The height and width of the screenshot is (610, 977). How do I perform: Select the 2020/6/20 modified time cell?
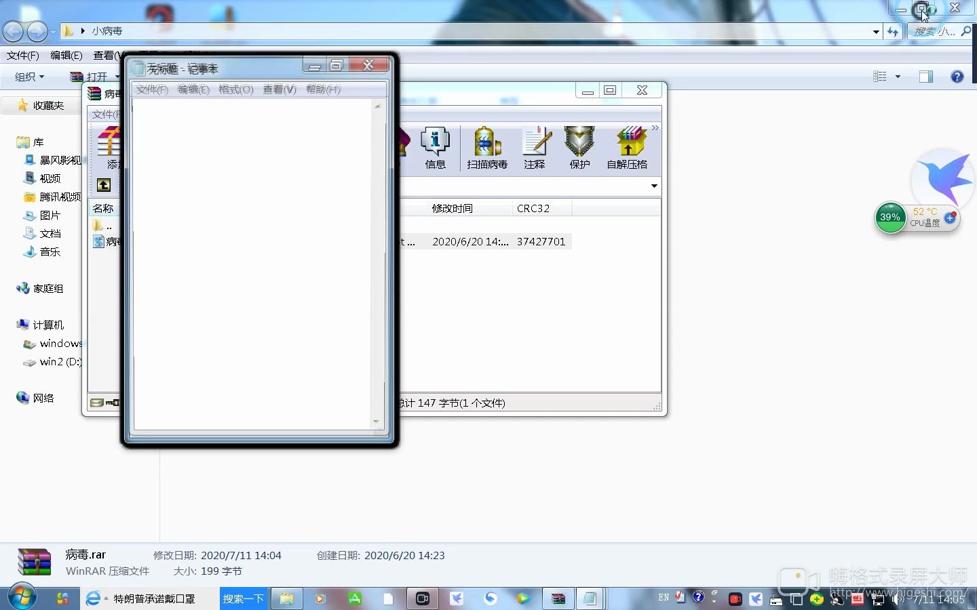click(x=470, y=241)
